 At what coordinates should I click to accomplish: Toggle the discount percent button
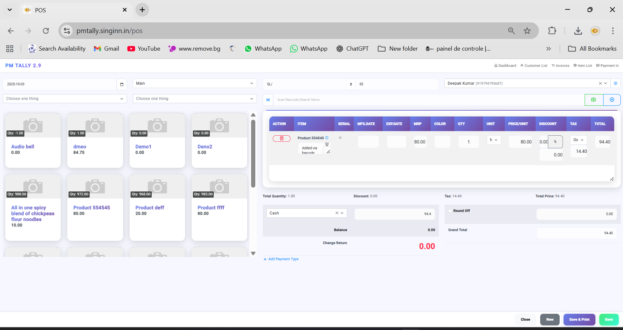555,142
